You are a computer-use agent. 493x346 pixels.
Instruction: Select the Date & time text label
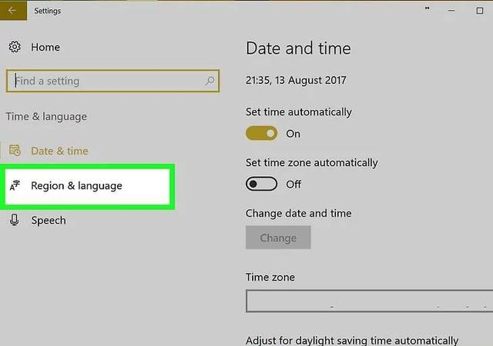pyautogui.click(x=59, y=151)
